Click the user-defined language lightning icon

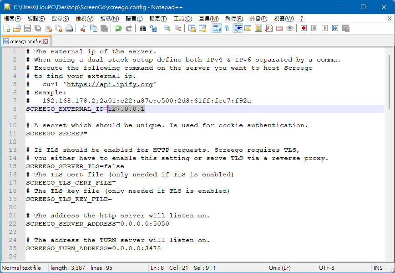coord(248,28)
